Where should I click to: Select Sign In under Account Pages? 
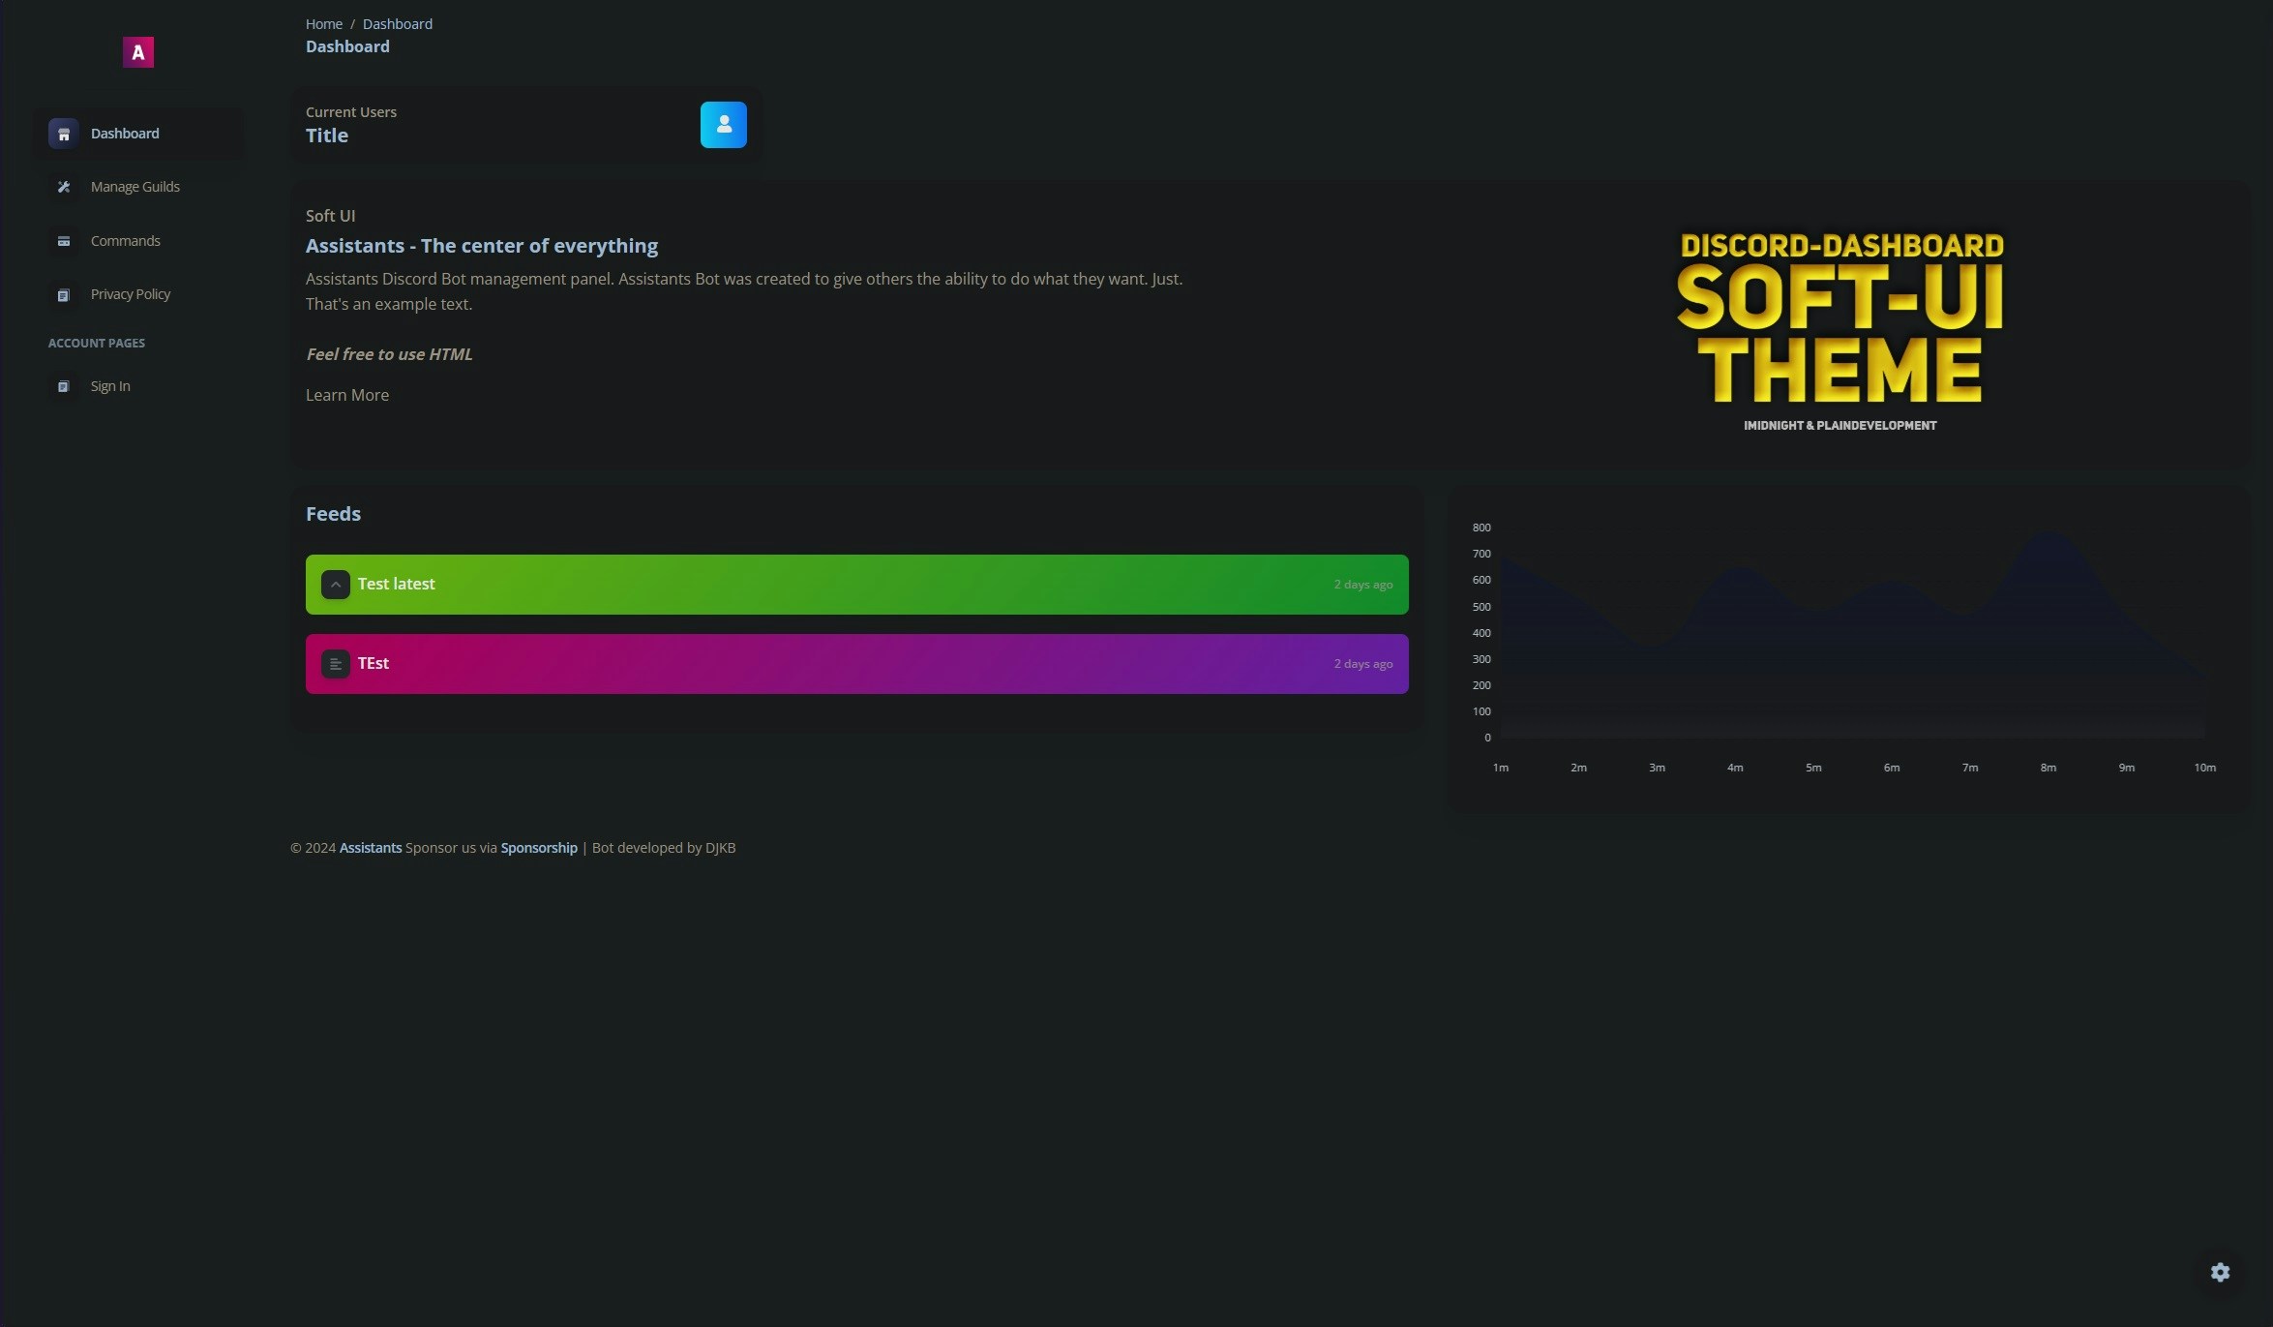(x=110, y=386)
